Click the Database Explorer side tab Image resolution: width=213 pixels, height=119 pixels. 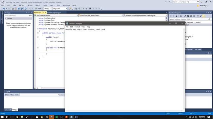pyautogui.click(x=2, y=18)
